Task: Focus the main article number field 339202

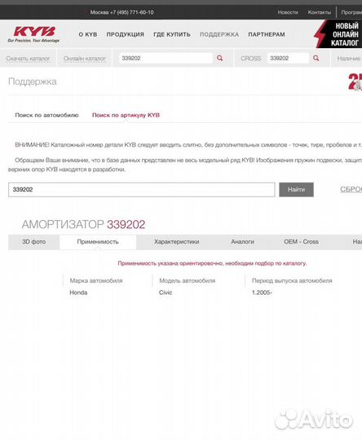Action: [142, 190]
